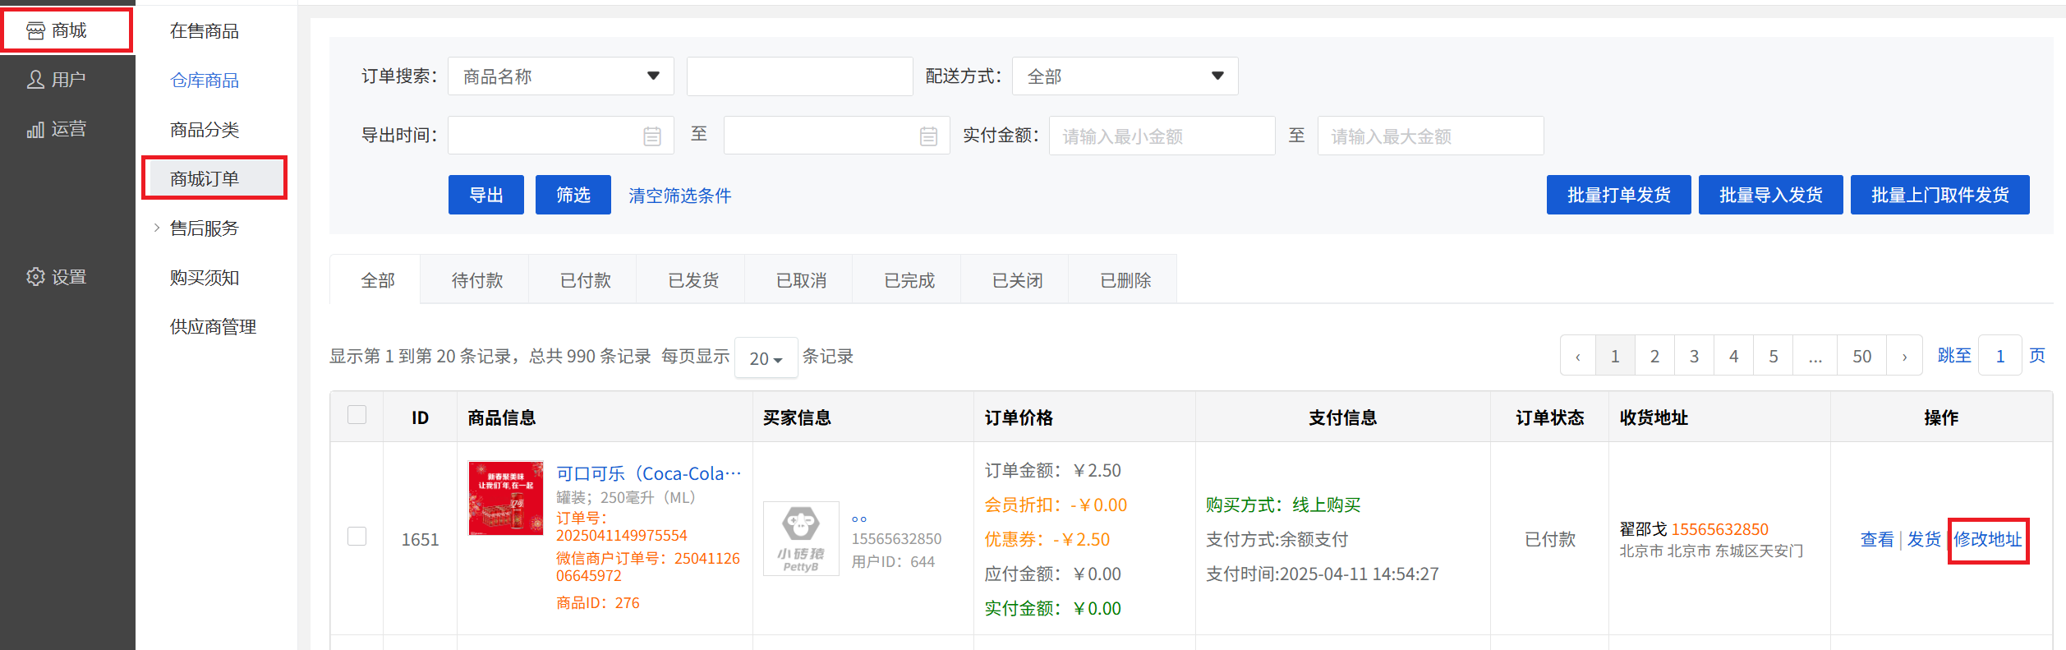
Task: Switch to the 已发货 tab
Action: [693, 280]
